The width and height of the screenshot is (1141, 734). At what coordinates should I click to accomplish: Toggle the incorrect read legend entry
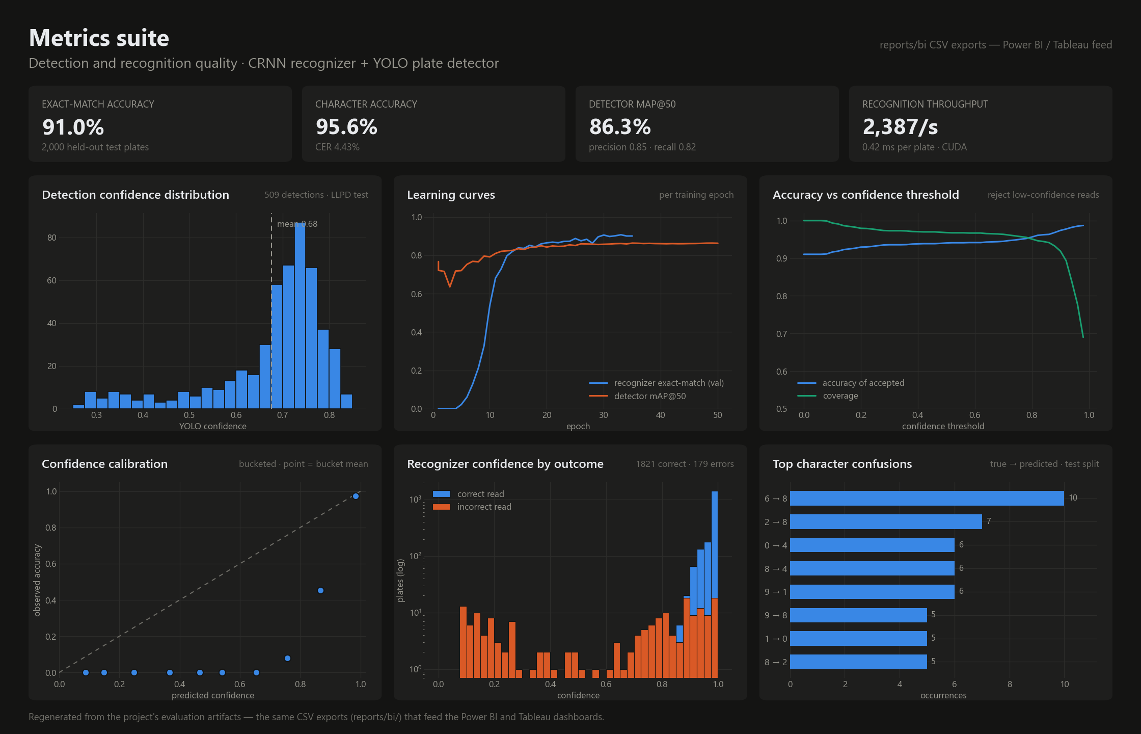coord(472,507)
